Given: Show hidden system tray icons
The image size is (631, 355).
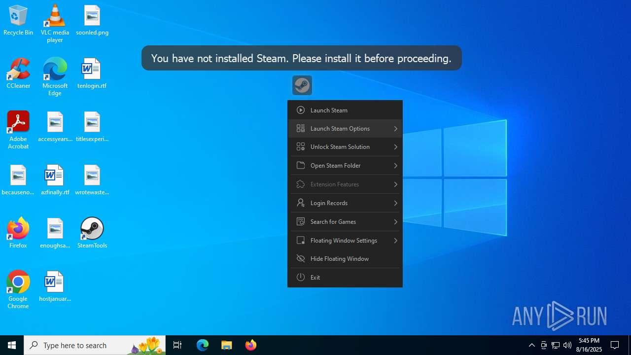Looking at the screenshot, I should tap(531, 345).
